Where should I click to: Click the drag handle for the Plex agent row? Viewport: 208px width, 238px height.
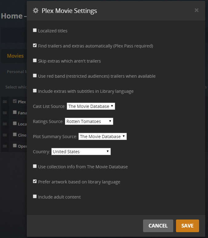point(5,101)
